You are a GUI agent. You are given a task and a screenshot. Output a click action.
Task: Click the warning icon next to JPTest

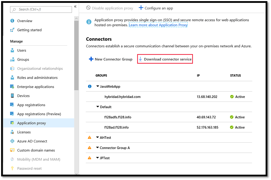coord(90,158)
